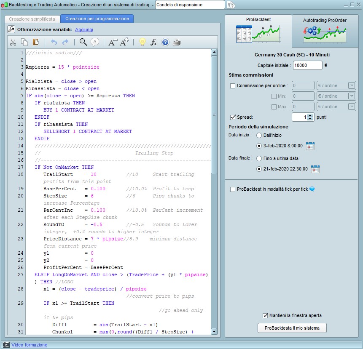Switch to Creazione semplificata tab
The height and width of the screenshot is (349, 363).
click(32, 19)
